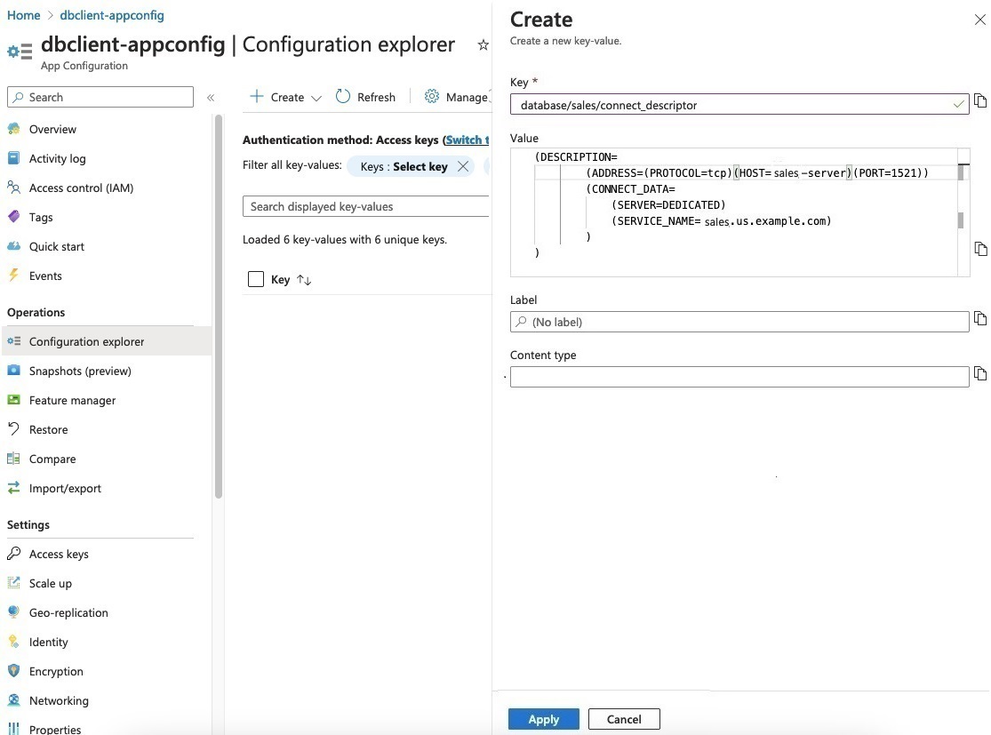
Task: Toggle the select-all Key checkbox
Action: click(256, 279)
